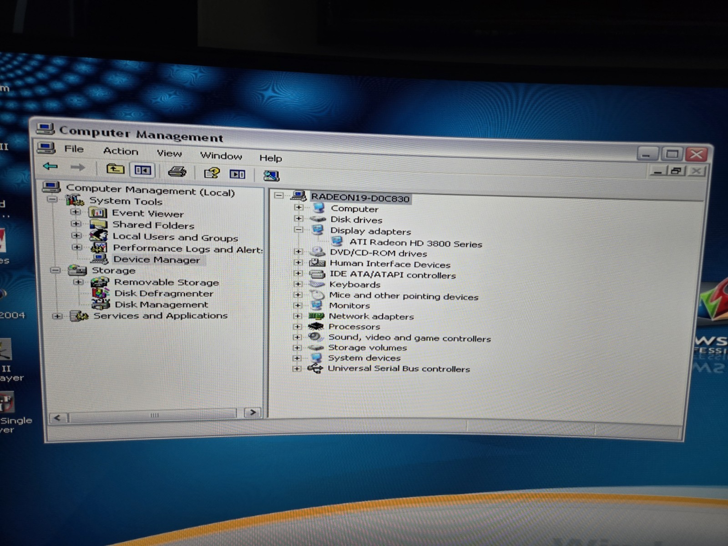Select the RADEON19-D0C830 root node
This screenshot has width=728, height=546.
pyautogui.click(x=360, y=198)
